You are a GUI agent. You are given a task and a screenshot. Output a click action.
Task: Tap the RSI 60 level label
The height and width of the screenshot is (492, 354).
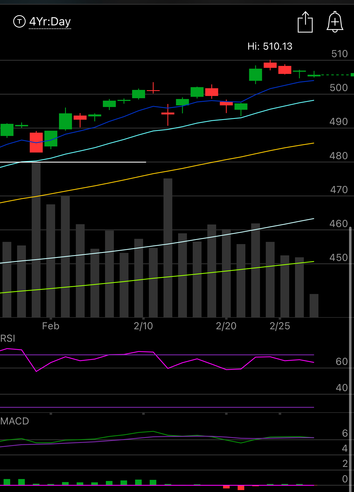[x=342, y=362]
